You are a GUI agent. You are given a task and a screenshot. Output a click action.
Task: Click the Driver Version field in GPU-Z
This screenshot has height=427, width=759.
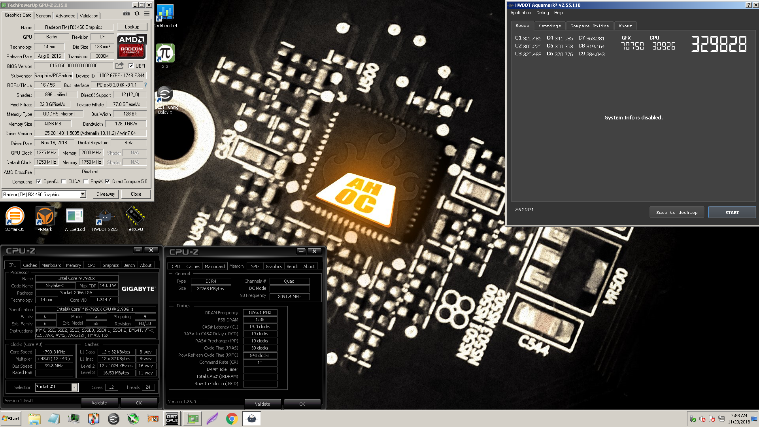[x=90, y=134]
